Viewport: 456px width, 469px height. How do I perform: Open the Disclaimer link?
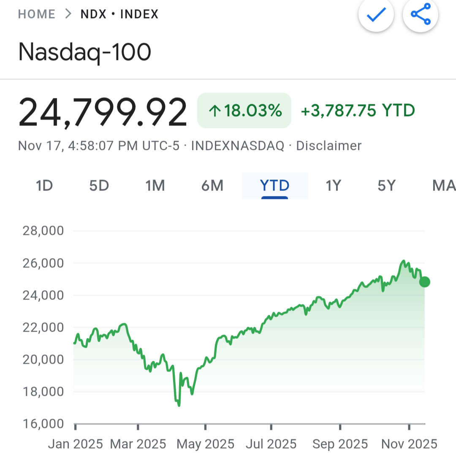click(x=329, y=146)
